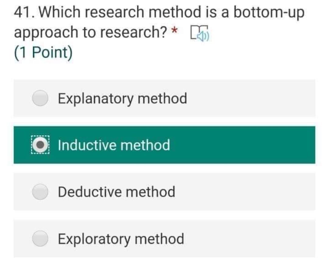This screenshot has width=329, height=258.
Task: Click the question number '41.'
Action: click(x=25, y=13)
